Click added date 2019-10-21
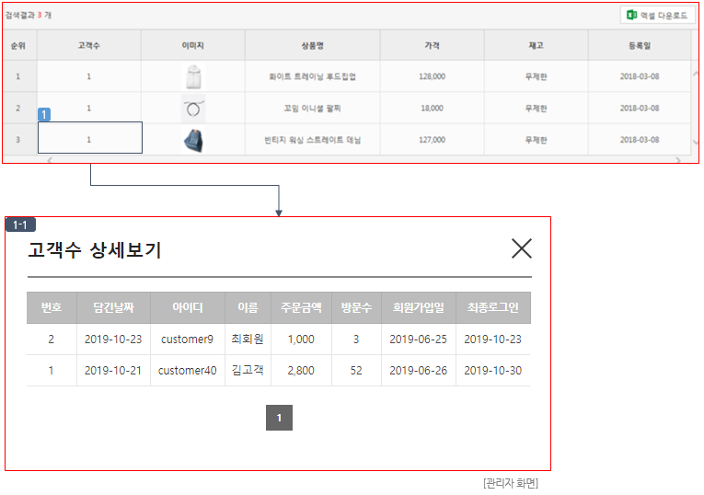This screenshot has width=704, height=495. click(x=113, y=371)
